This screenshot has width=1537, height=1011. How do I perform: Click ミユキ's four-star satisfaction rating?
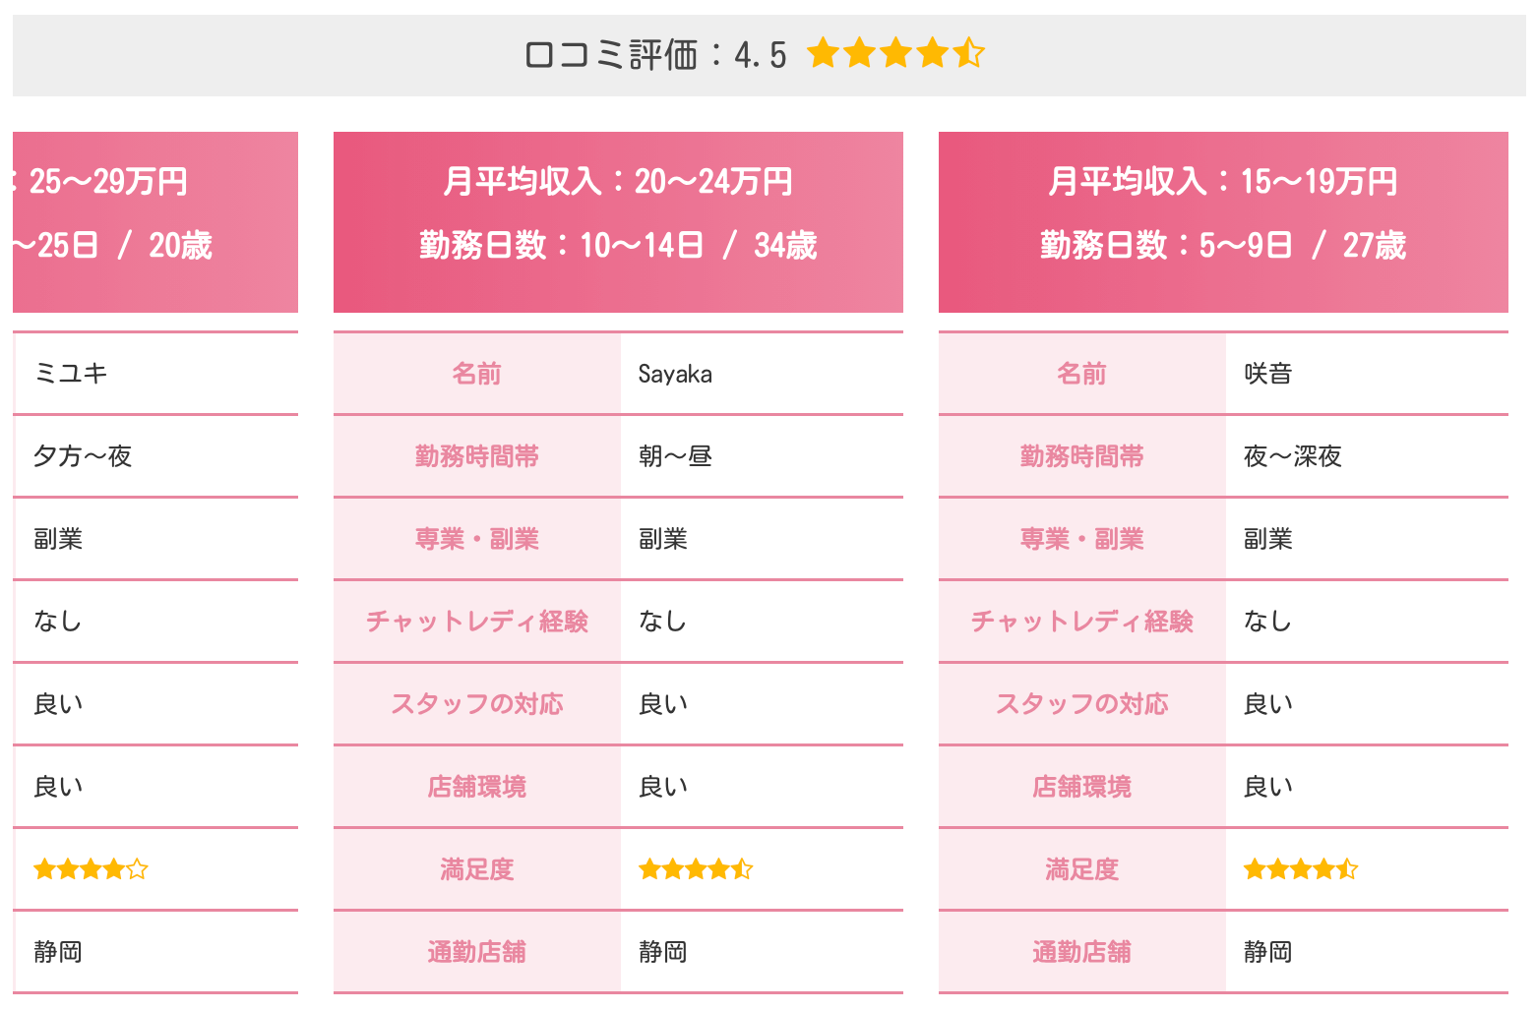point(91,869)
